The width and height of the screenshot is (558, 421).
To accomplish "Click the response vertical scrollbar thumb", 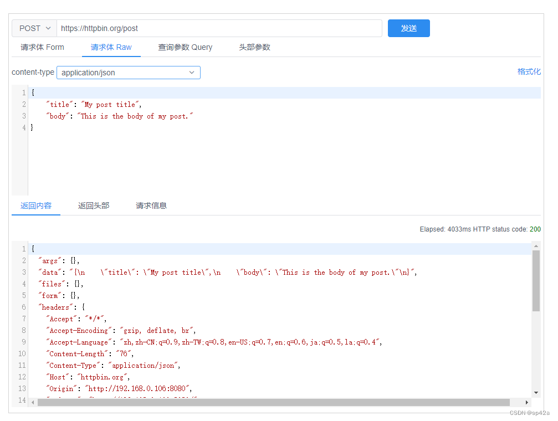I will 536,281.
